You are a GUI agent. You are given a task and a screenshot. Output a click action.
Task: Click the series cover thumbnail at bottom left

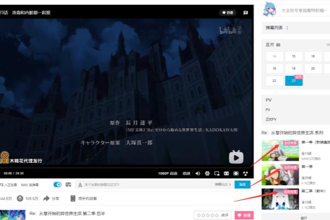click(x=13, y=215)
